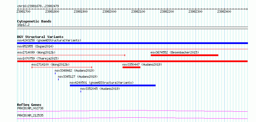Viewport: 256px width, 122px height.
Task: Click ruler position 23982300
Action: [195, 12]
